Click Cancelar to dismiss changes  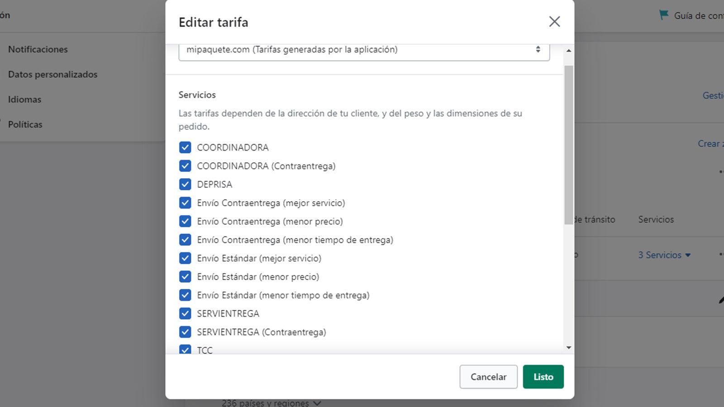[x=488, y=376]
